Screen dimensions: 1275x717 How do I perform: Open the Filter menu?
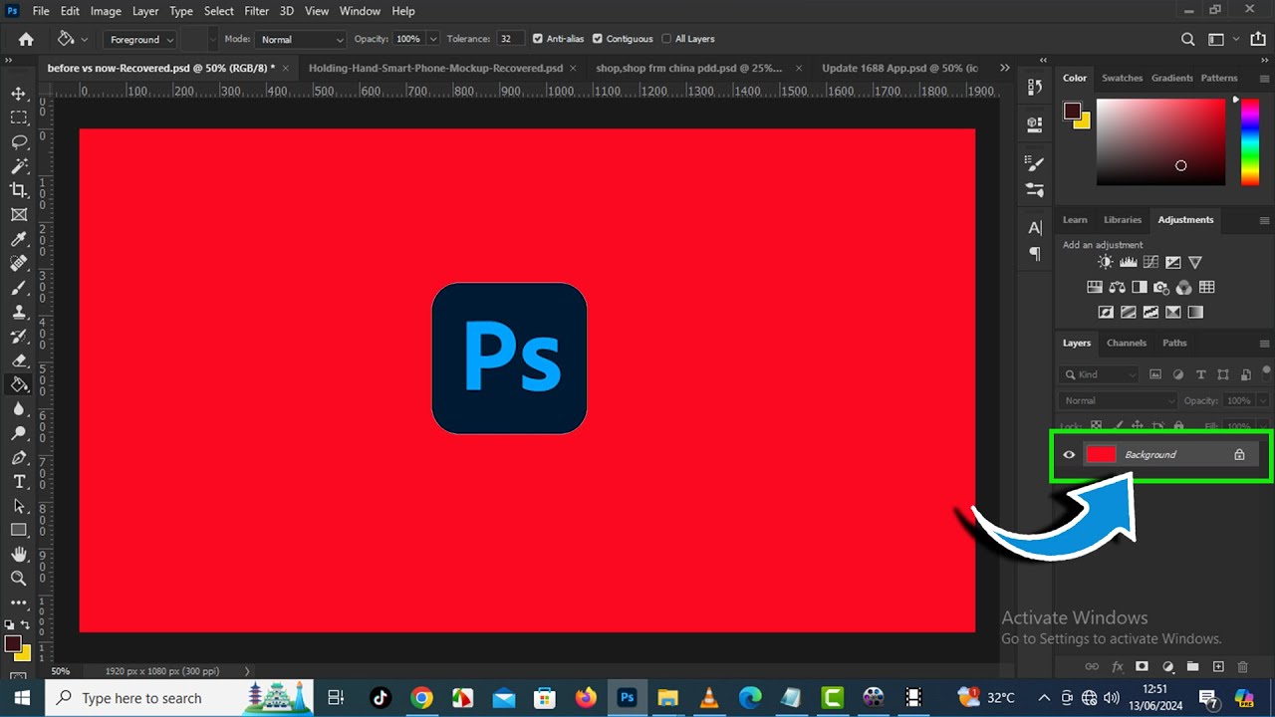256,11
